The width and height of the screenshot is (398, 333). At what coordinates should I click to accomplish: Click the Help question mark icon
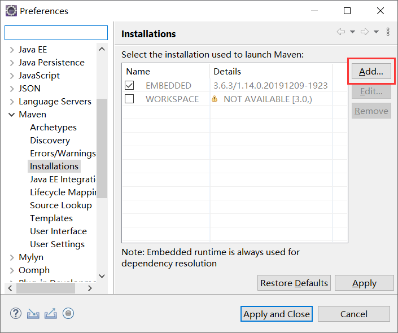point(16,313)
